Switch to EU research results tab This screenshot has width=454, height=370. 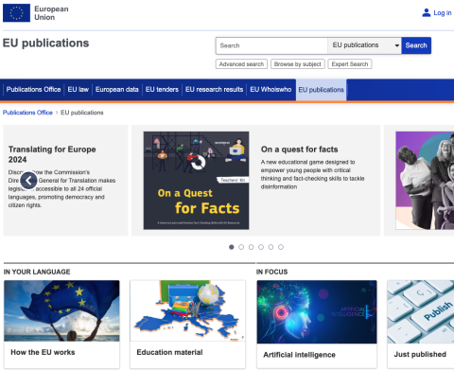pyautogui.click(x=214, y=90)
